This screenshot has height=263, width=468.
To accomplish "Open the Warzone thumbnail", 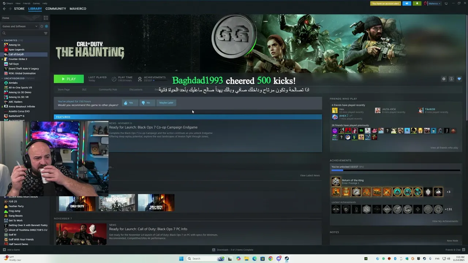I will 117,203.
